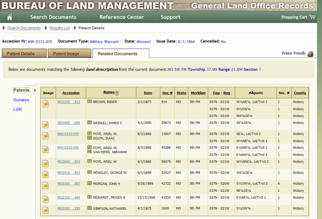Sort table by Names column header
The image size is (322, 219).
109,92
